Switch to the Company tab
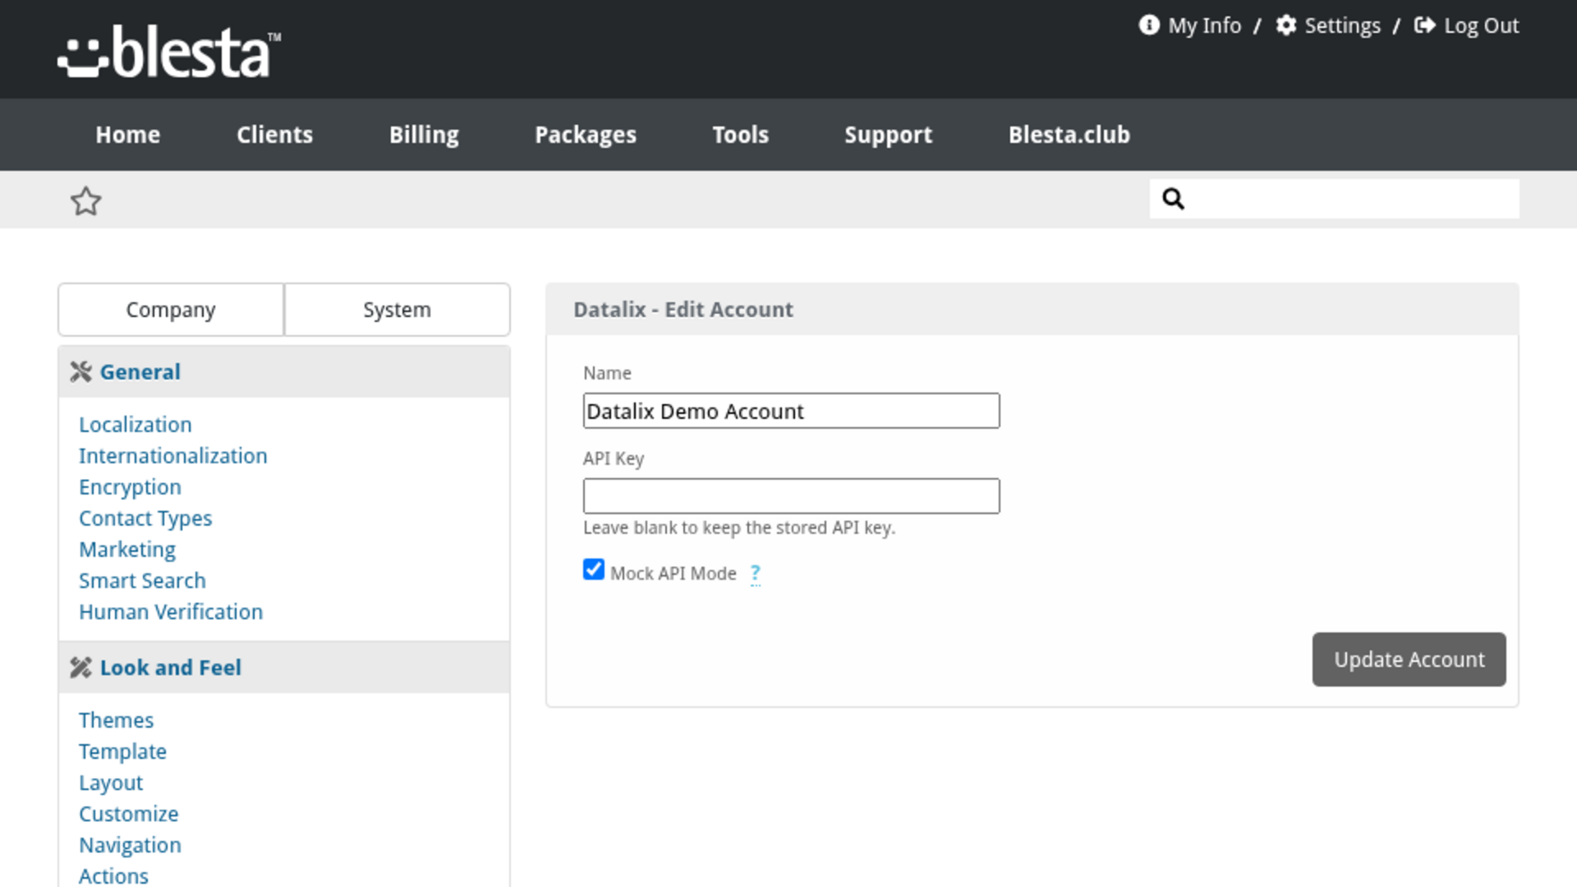 point(171,310)
